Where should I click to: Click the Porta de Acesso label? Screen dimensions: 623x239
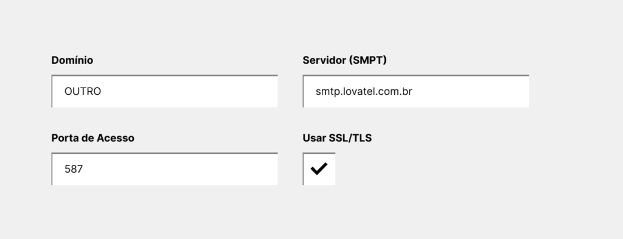point(92,138)
